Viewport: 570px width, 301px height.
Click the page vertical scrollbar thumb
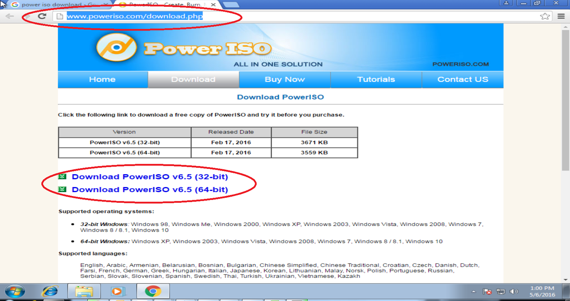tap(565, 100)
